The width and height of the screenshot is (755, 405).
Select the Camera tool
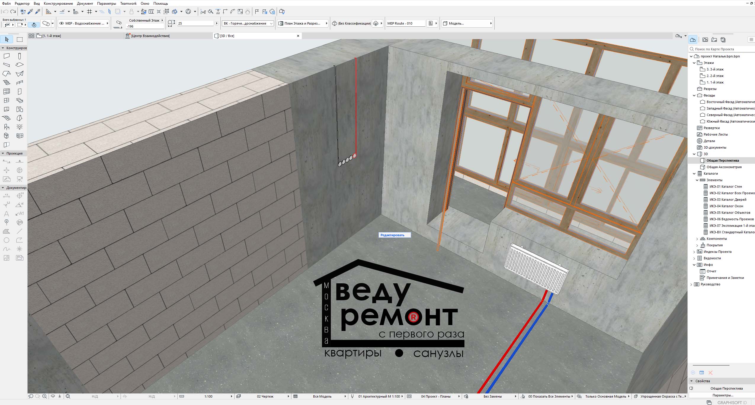point(20,179)
